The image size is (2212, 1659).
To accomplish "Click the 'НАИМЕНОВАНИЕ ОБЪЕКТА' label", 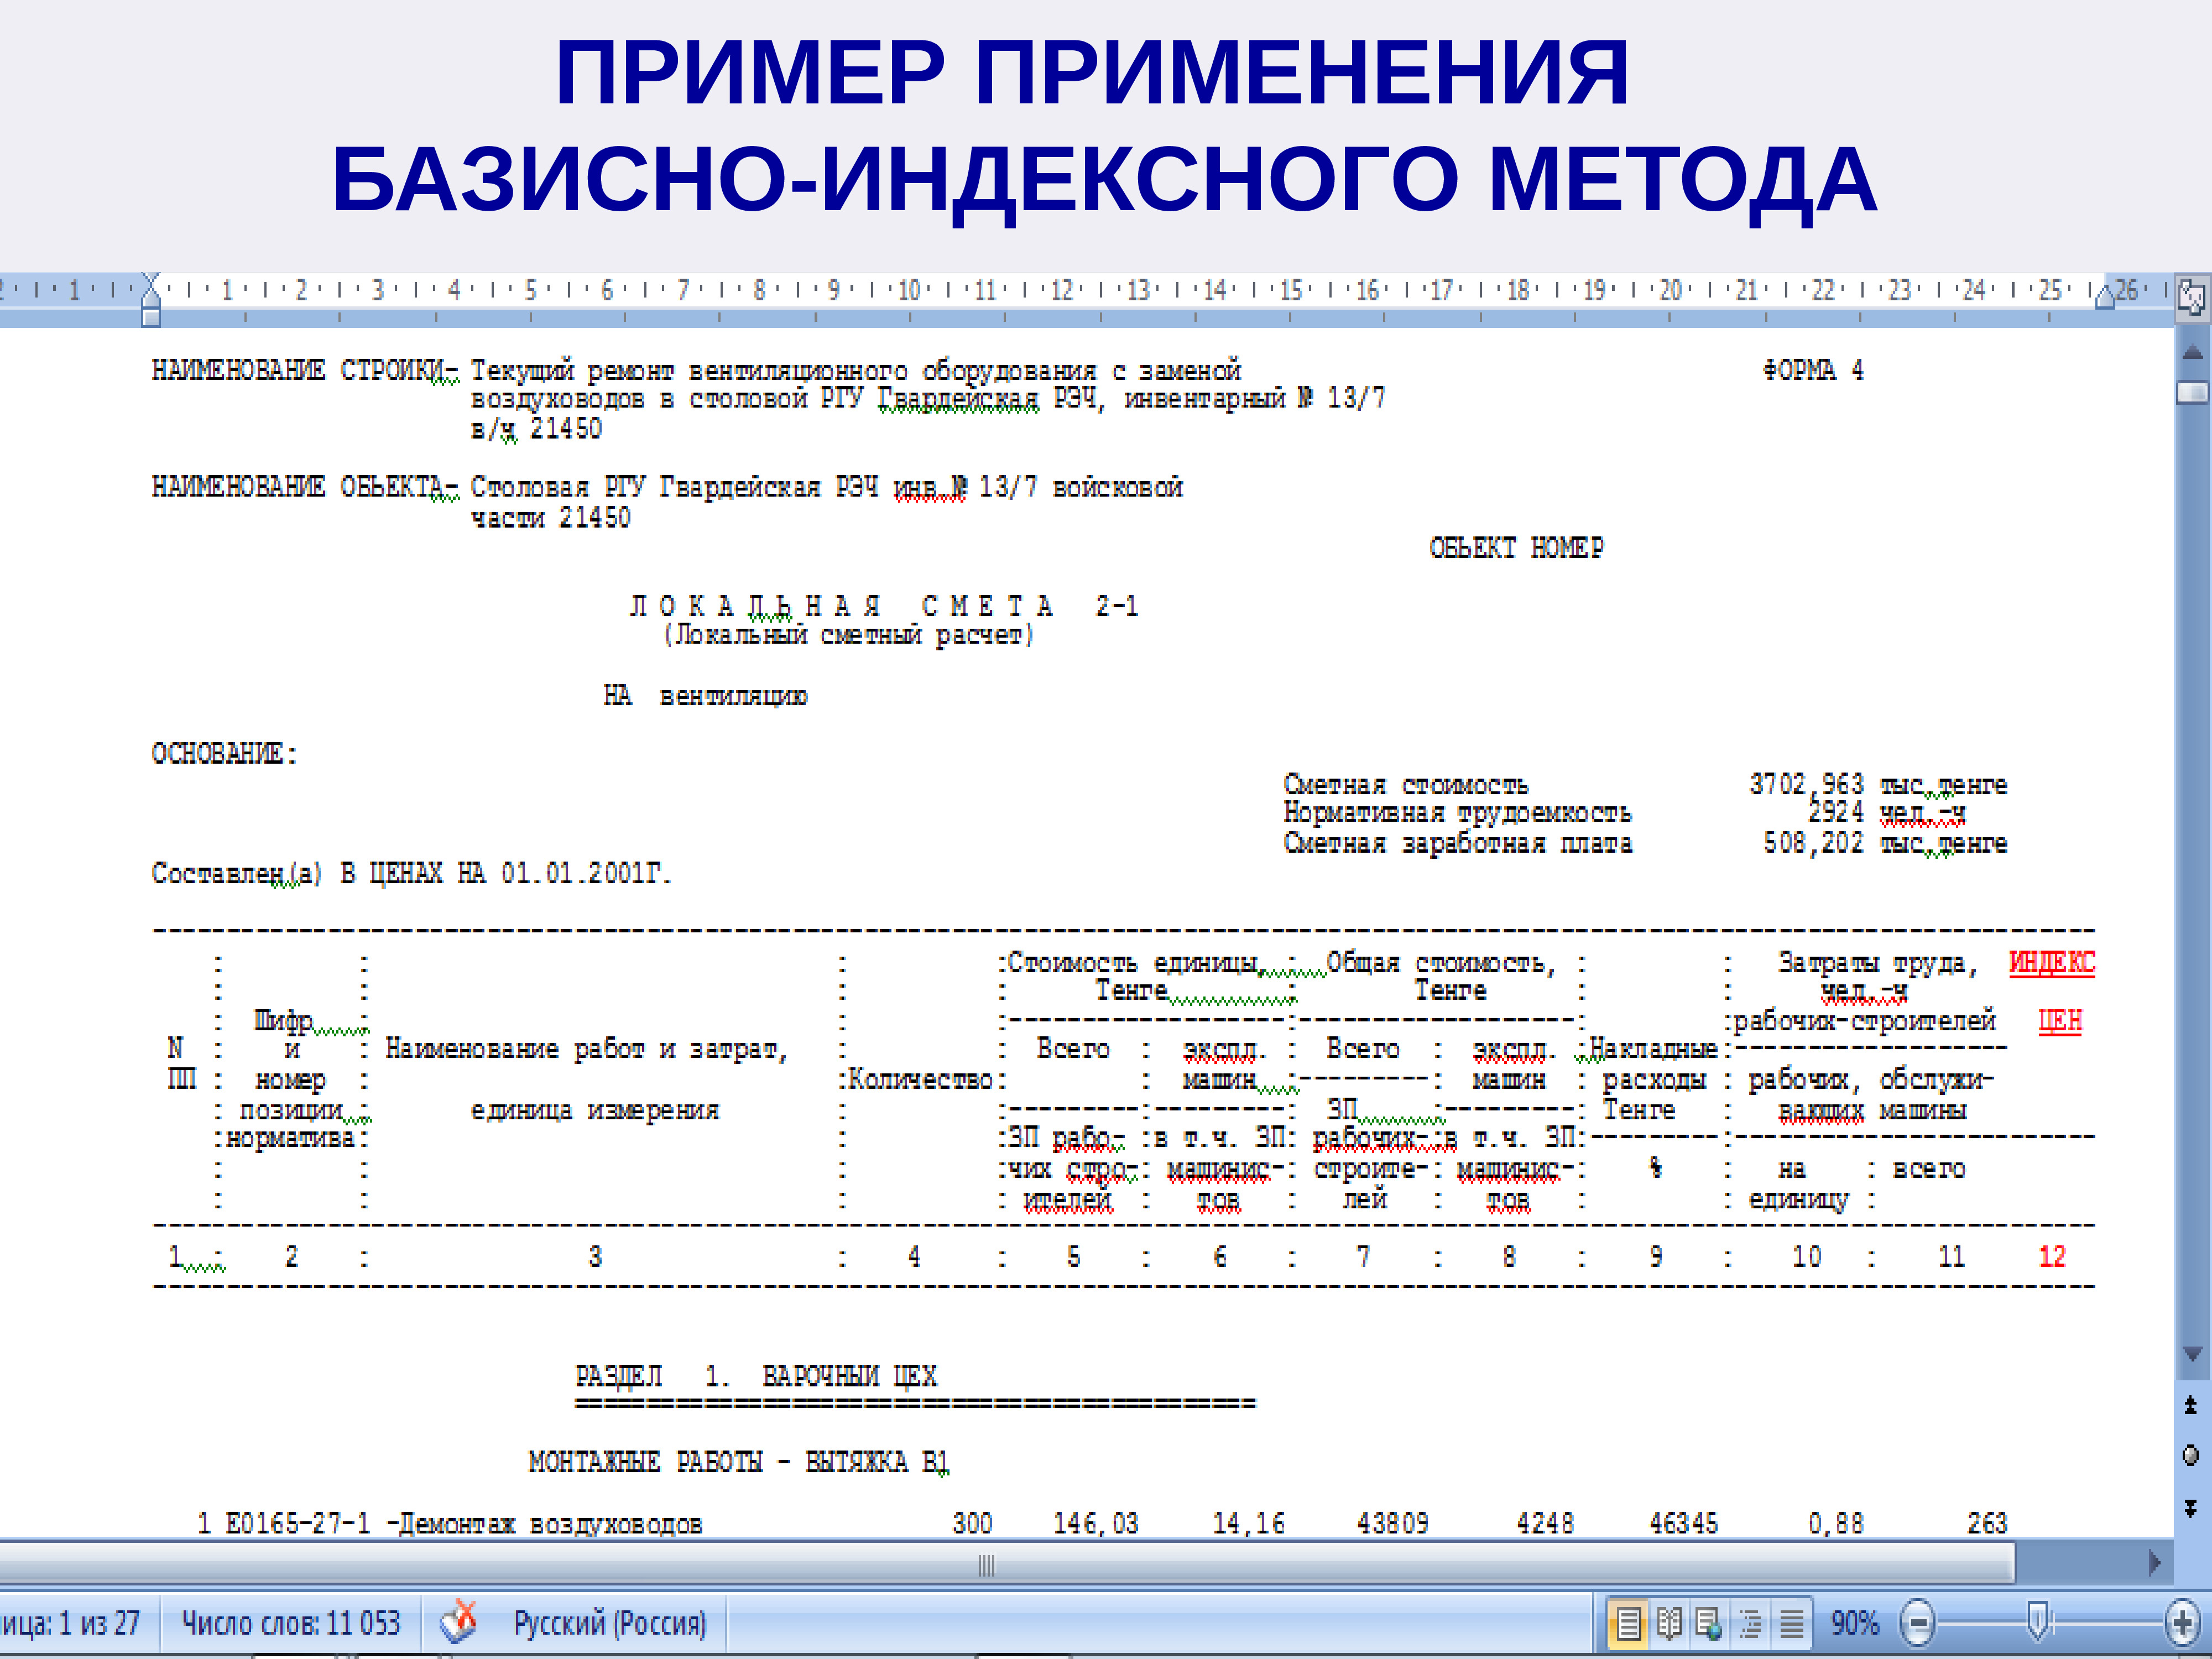I will (297, 487).
